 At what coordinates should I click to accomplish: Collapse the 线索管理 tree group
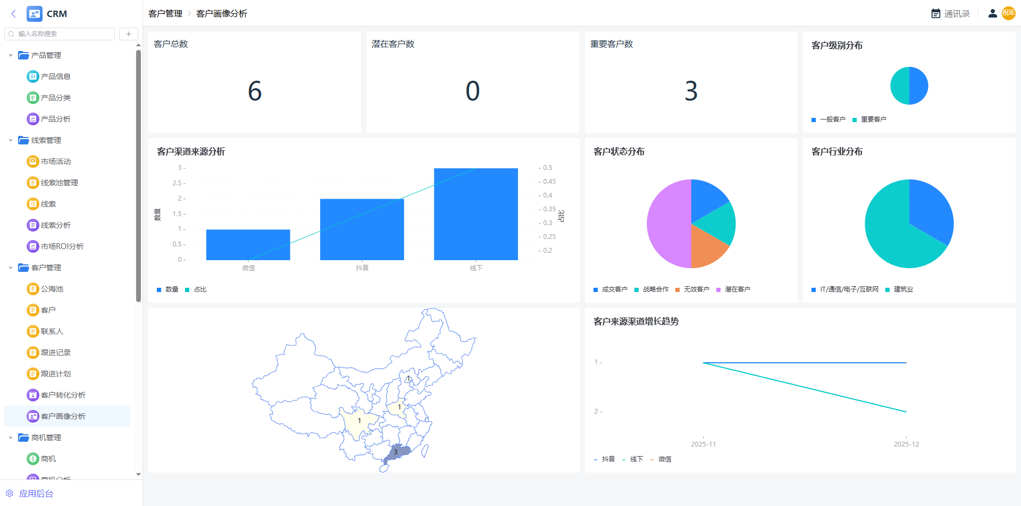click(11, 140)
